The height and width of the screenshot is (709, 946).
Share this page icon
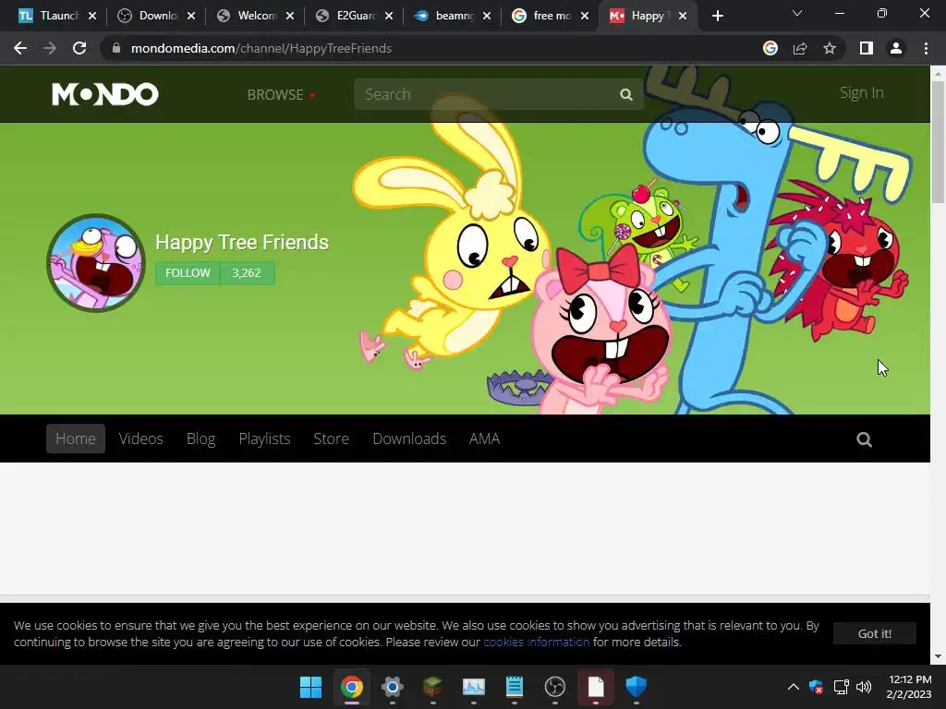coord(800,48)
